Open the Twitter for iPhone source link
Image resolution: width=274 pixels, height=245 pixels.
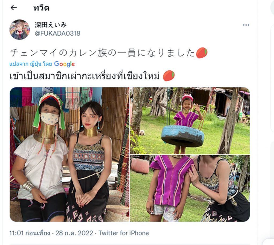pos(124,233)
